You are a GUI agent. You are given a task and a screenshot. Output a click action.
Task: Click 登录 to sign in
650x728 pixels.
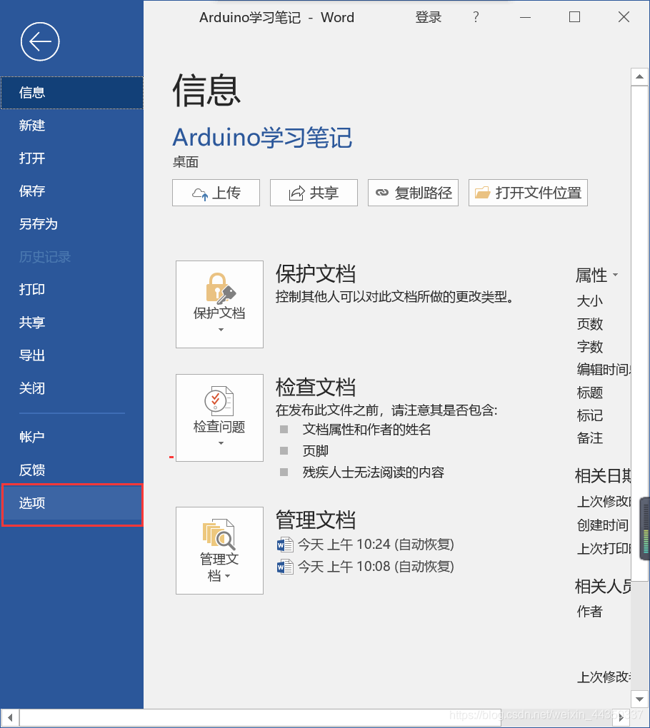[x=429, y=17]
